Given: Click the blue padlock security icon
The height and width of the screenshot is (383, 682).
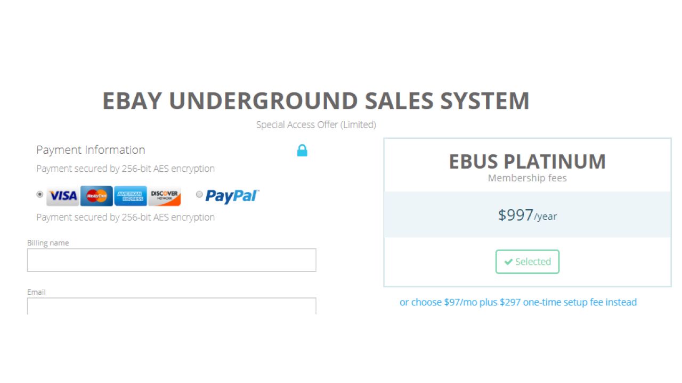Looking at the screenshot, I should [x=302, y=151].
